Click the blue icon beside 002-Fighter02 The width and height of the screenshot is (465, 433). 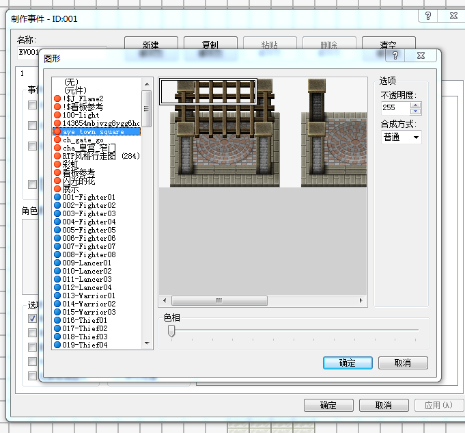click(x=57, y=205)
